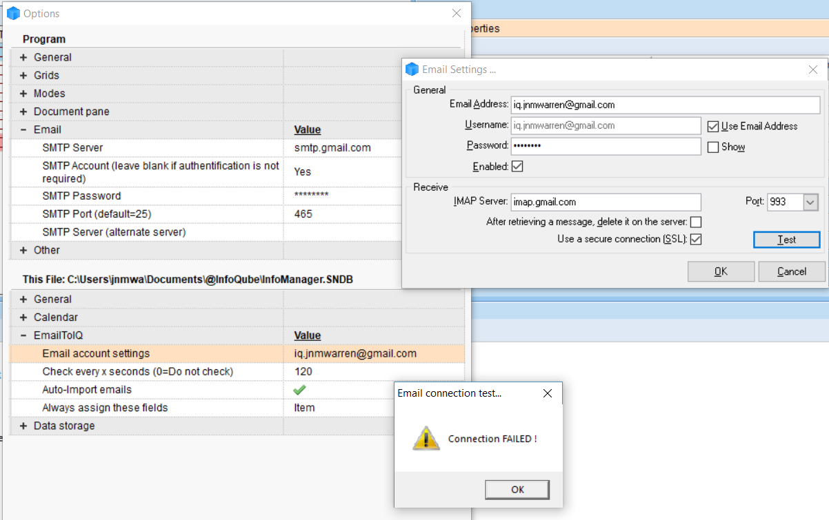Viewport: 829px width, 520px height.
Task: Open the Port dropdown in Email Settings
Action: (x=810, y=202)
